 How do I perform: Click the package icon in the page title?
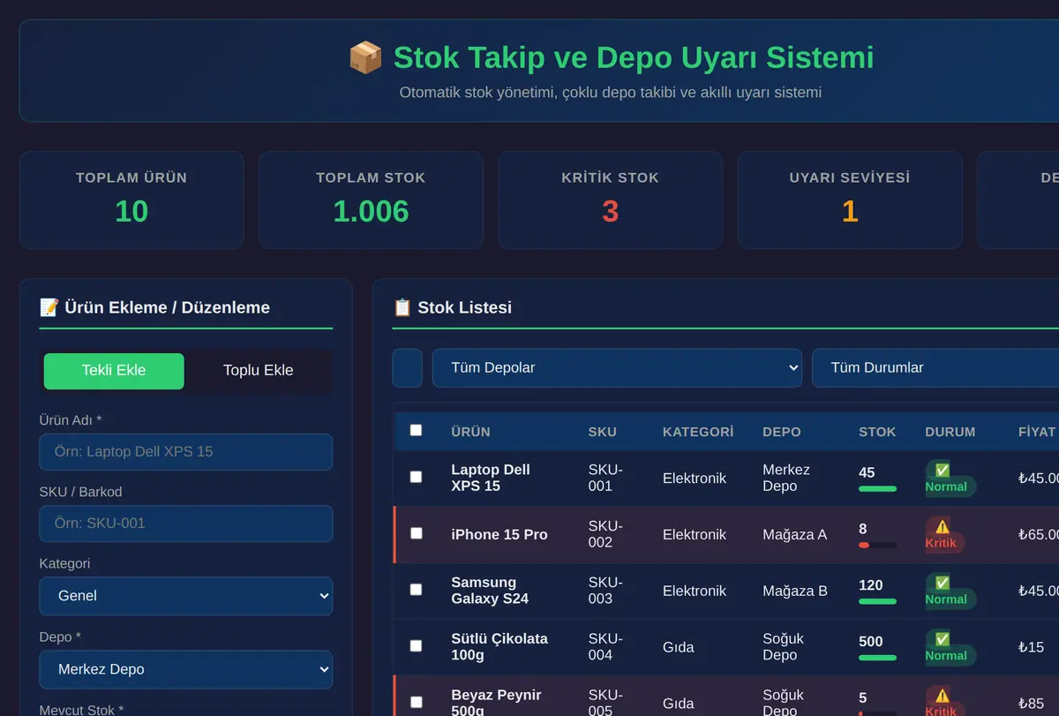pos(365,58)
